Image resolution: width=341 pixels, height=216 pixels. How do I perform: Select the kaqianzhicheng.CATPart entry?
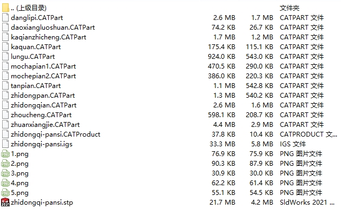point(49,37)
